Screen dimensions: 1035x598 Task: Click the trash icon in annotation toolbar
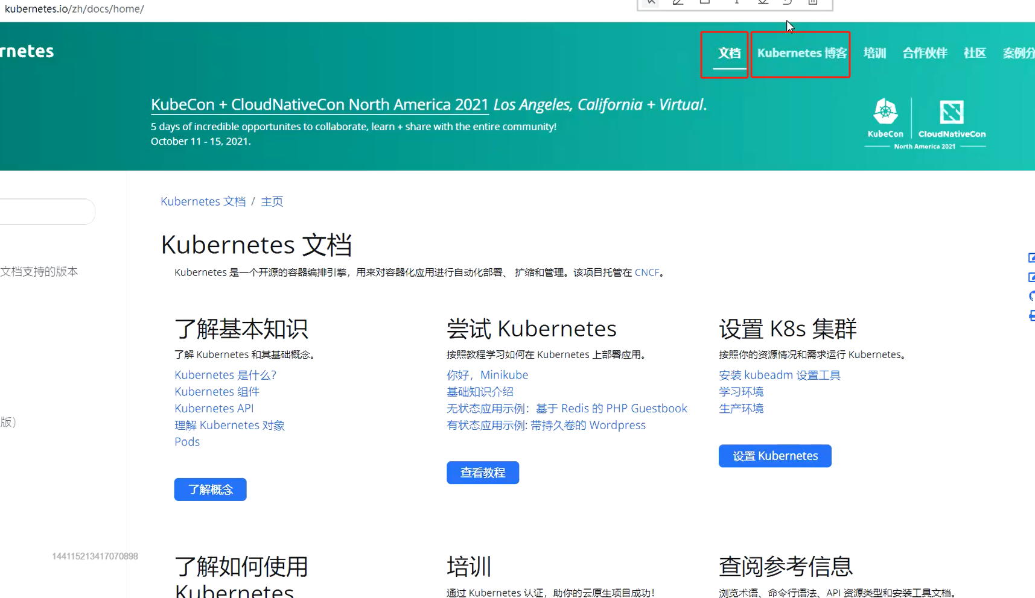click(x=813, y=2)
